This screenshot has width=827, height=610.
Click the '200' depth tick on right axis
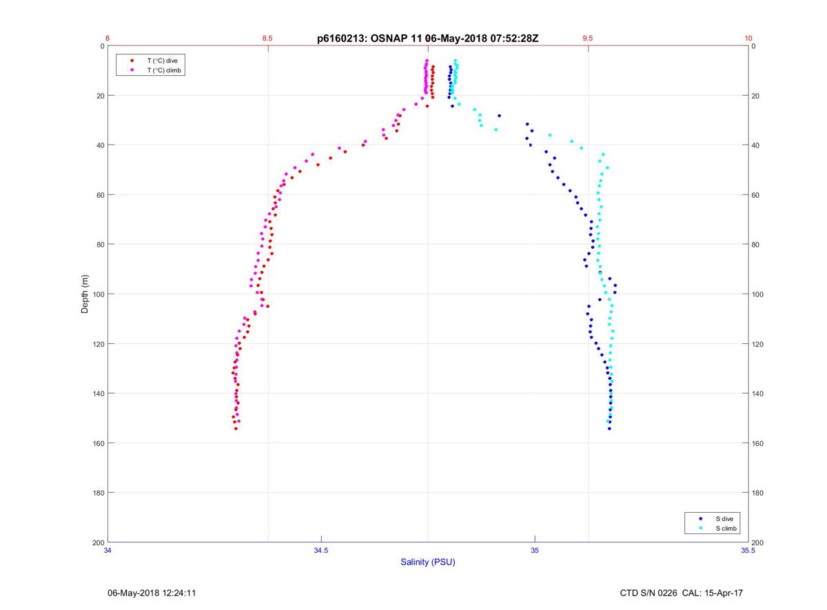pyautogui.click(x=758, y=542)
